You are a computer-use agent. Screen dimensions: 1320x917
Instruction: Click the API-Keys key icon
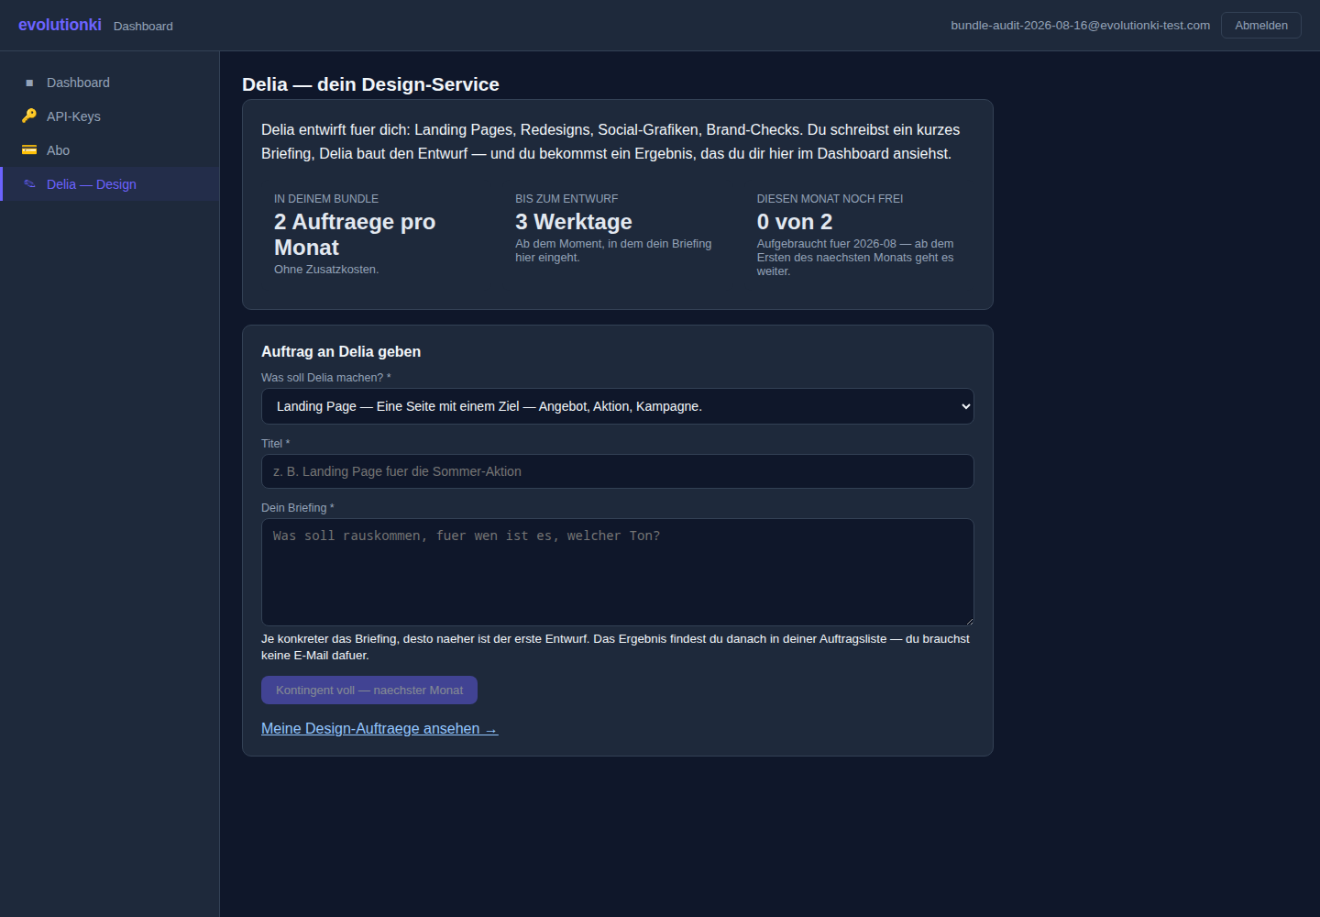tap(29, 116)
